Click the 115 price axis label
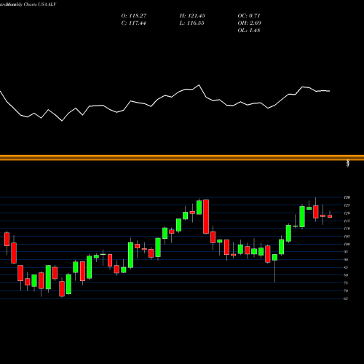 347,221
